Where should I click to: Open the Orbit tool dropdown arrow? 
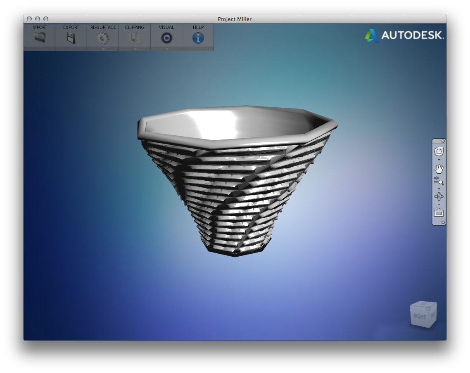(439, 204)
